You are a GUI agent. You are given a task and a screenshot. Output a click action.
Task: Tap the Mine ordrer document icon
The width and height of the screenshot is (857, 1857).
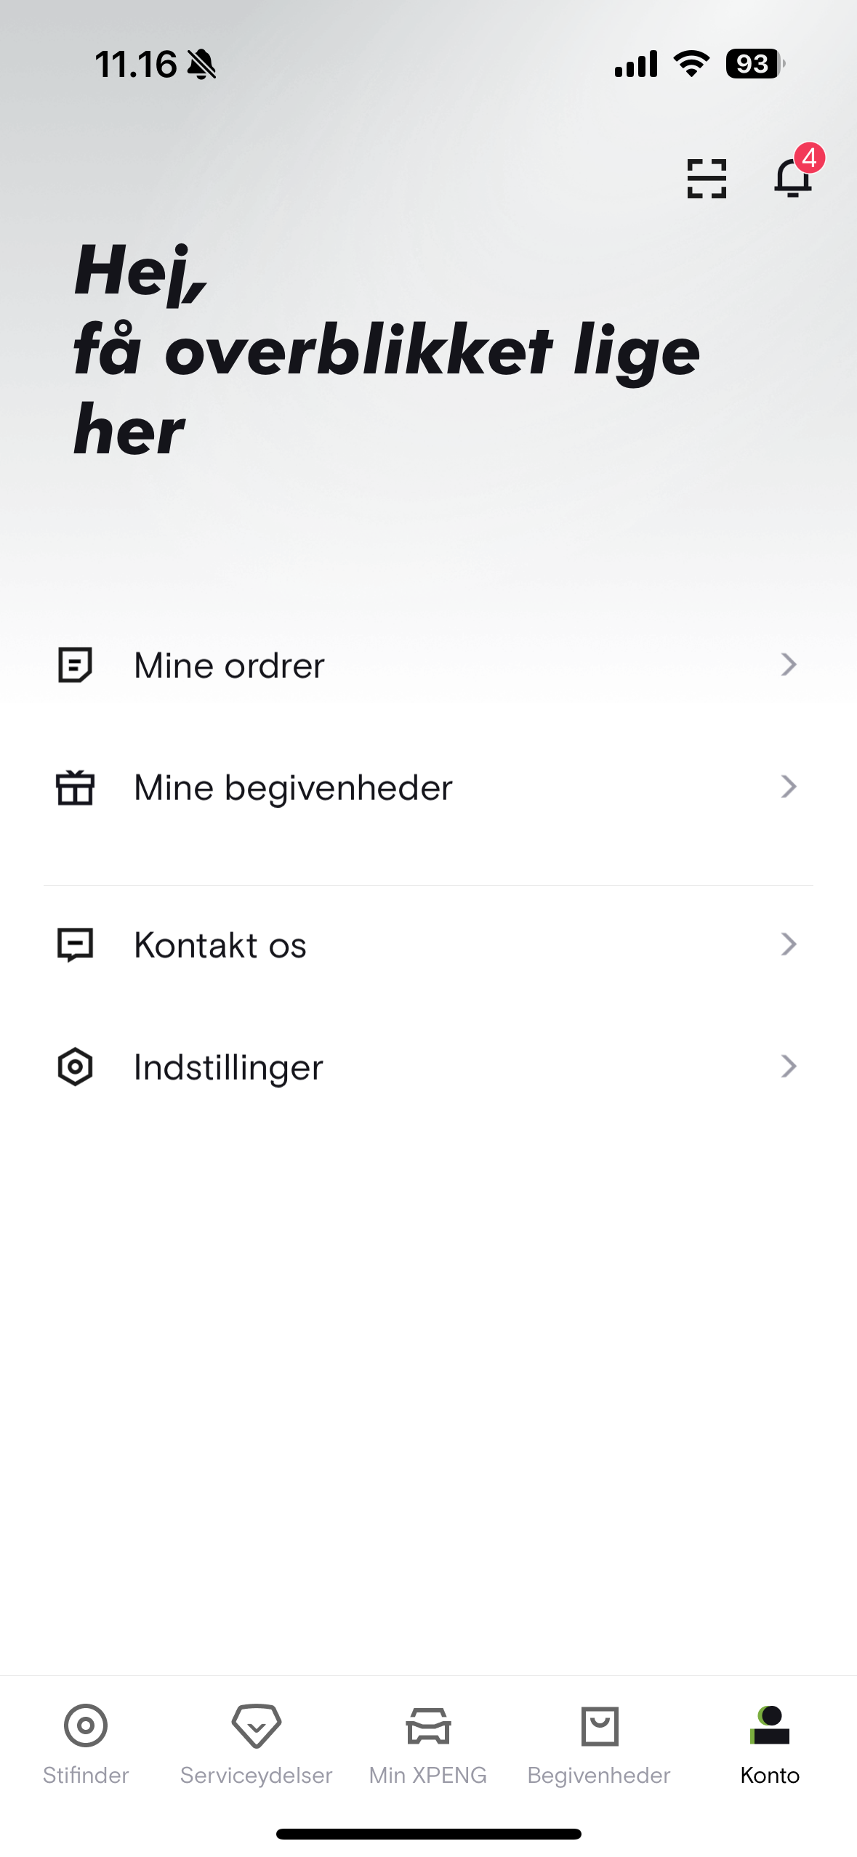point(75,665)
